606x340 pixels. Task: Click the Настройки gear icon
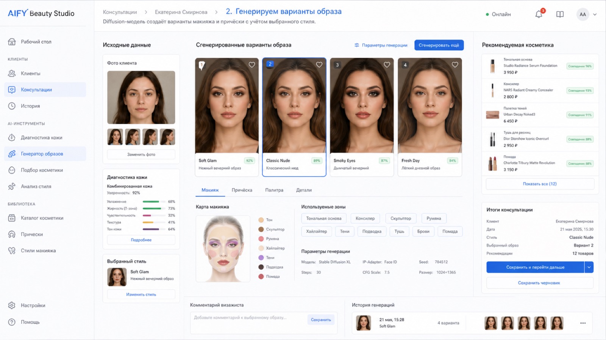pyautogui.click(x=12, y=305)
